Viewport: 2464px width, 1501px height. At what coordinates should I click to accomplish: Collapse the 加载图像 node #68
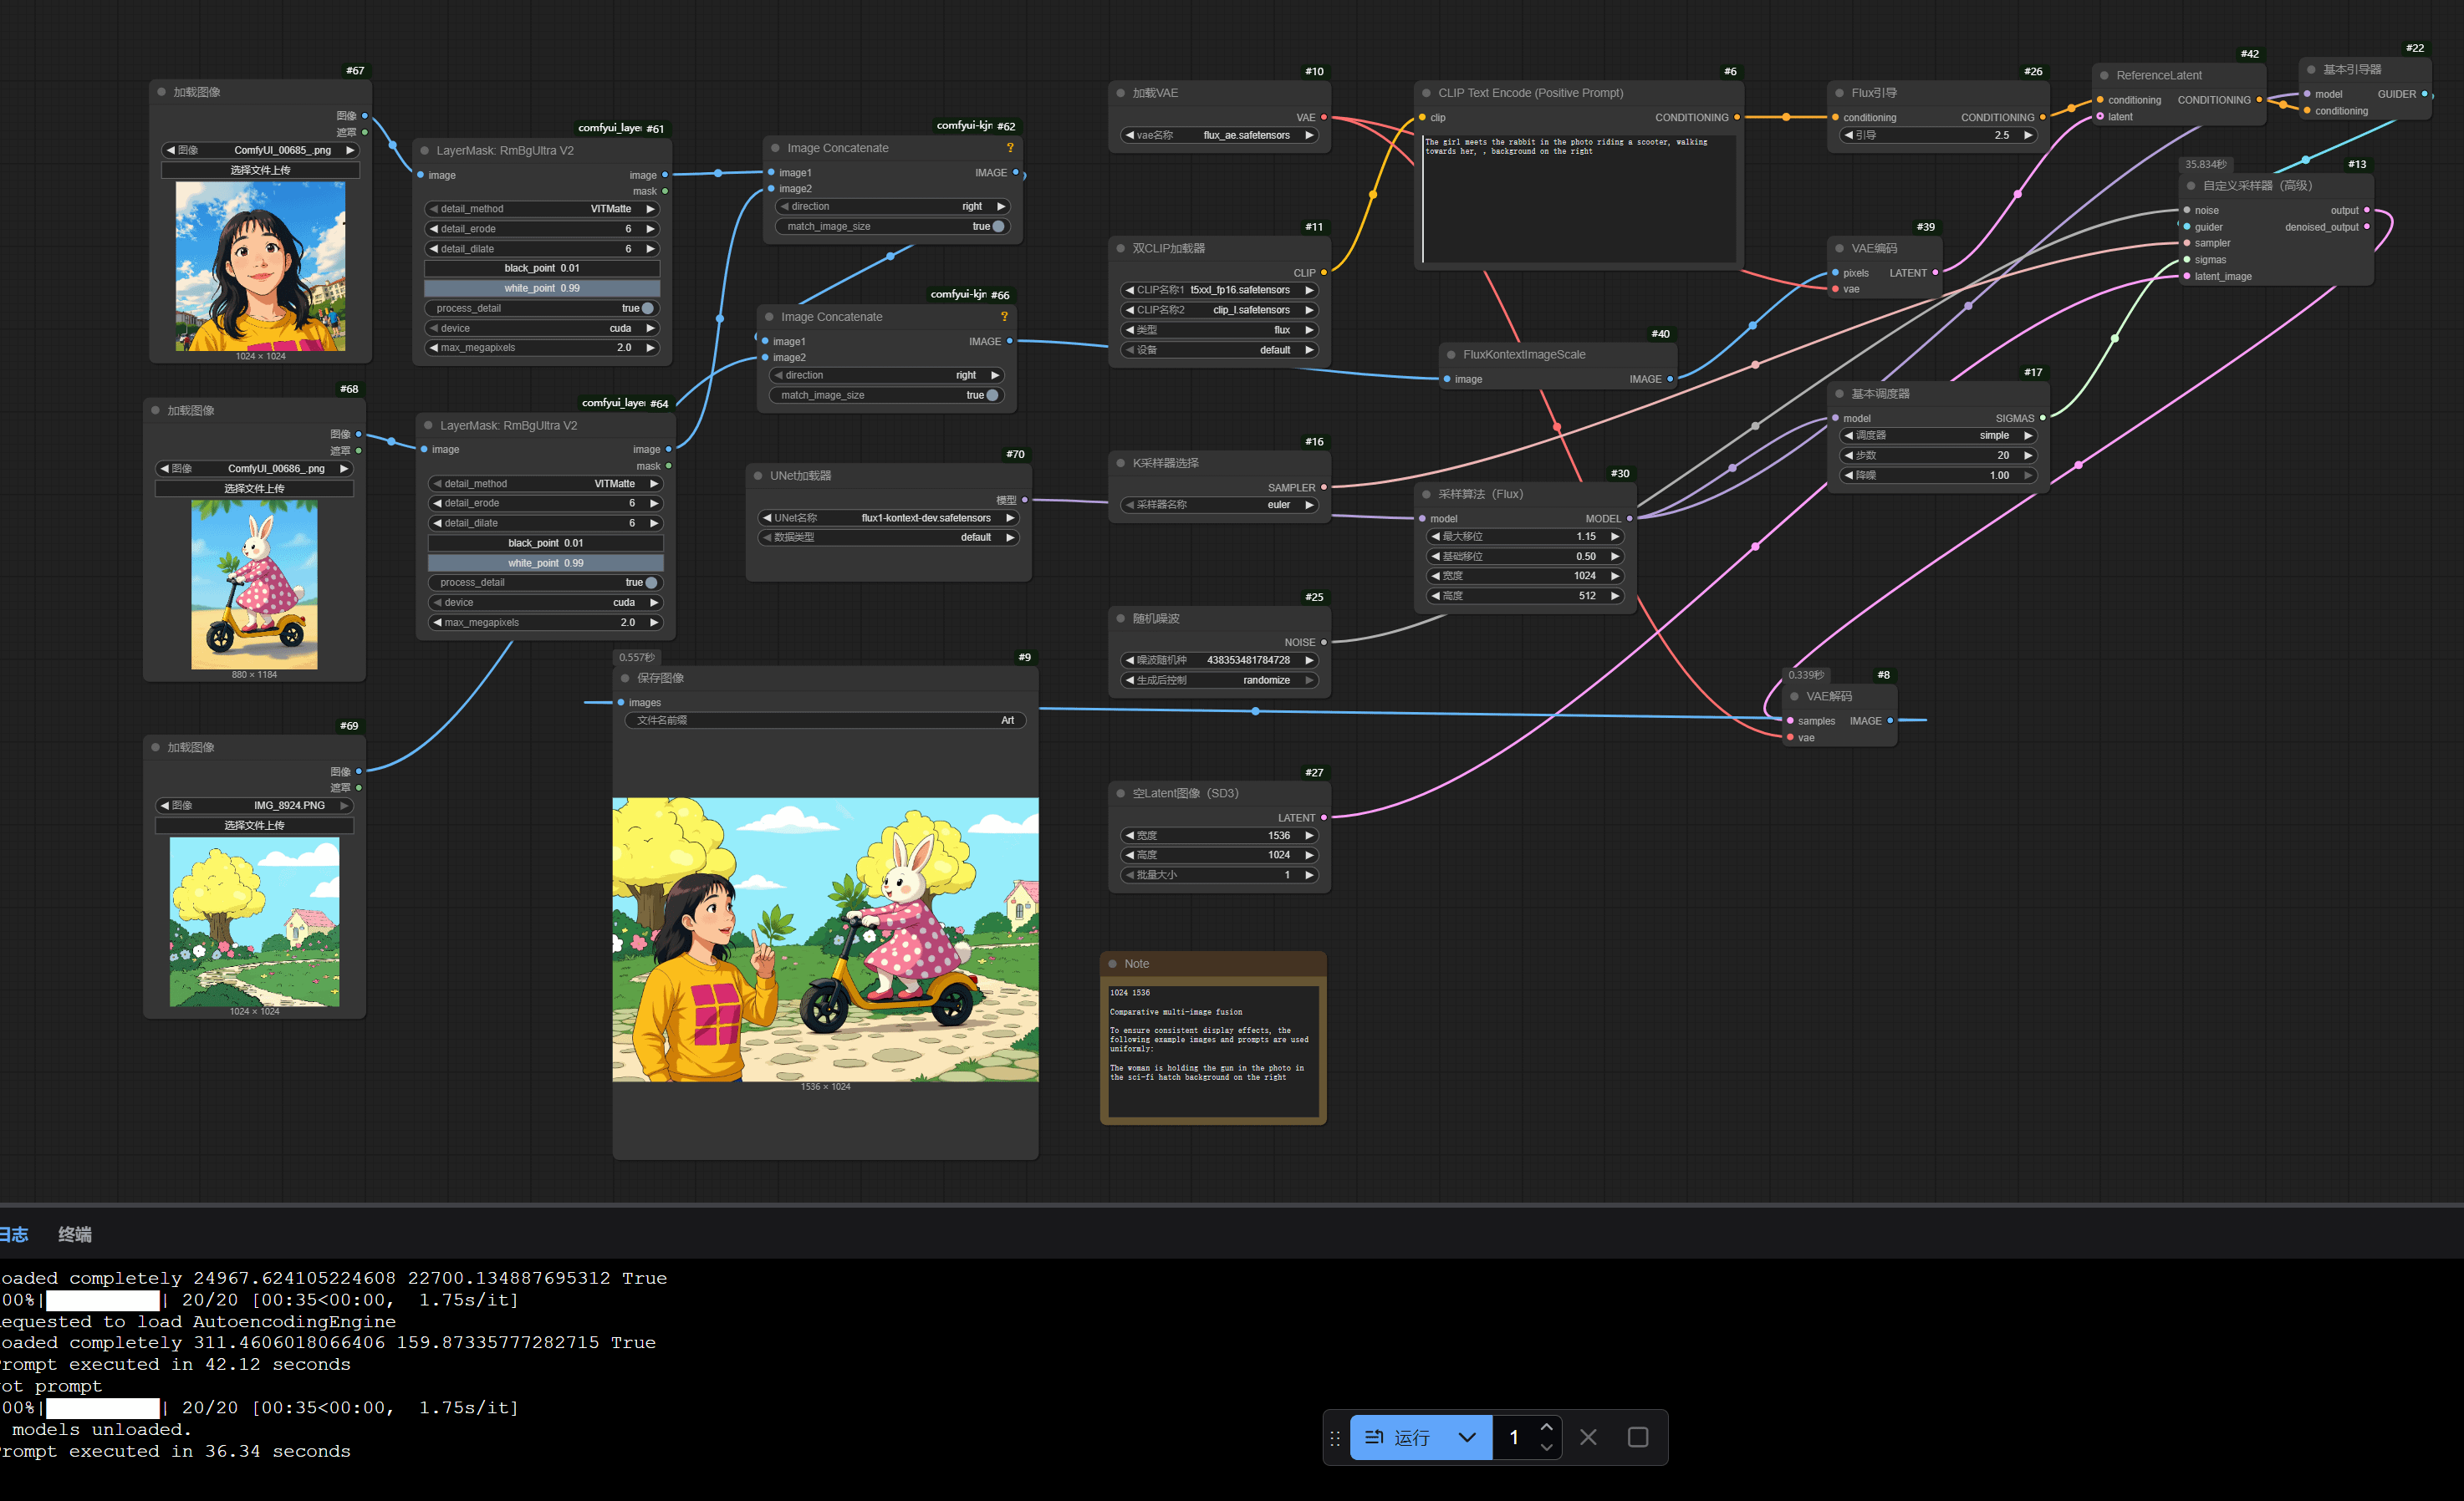tap(155, 410)
